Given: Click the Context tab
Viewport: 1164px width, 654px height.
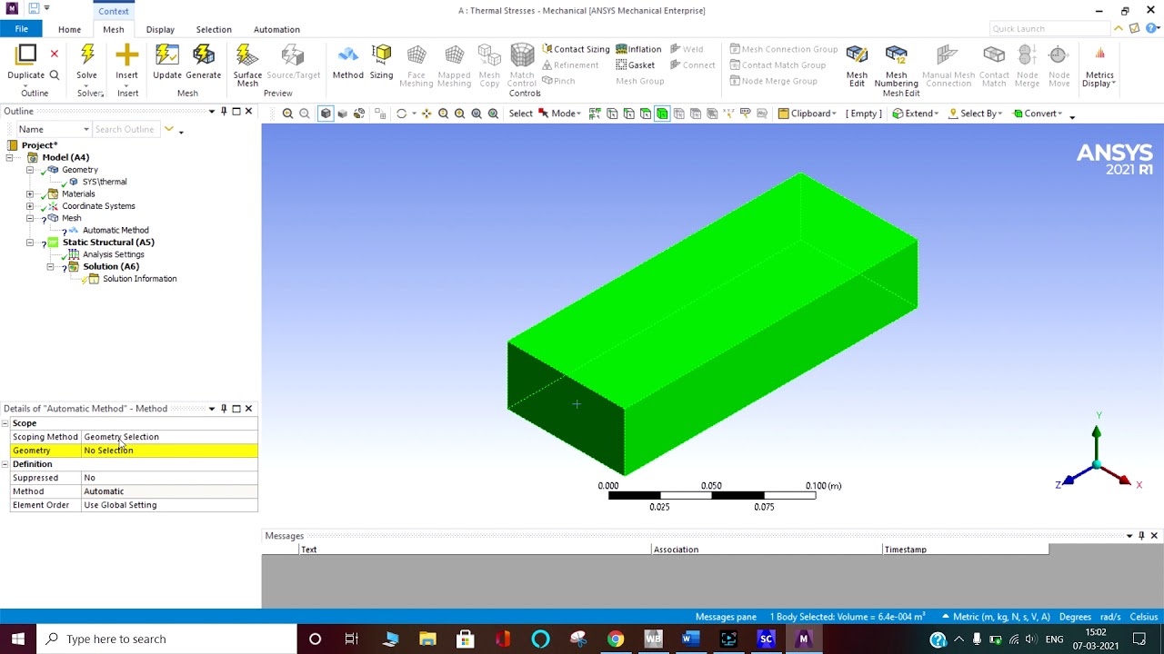Looking at the screenshot, I should pos(114,11).
